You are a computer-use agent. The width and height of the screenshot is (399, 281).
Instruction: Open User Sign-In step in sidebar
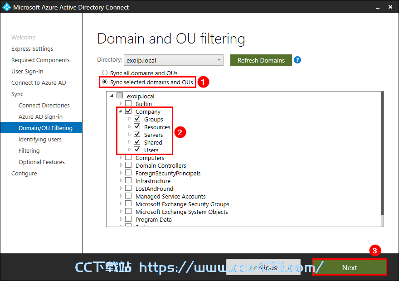click(x=27, y=72)
